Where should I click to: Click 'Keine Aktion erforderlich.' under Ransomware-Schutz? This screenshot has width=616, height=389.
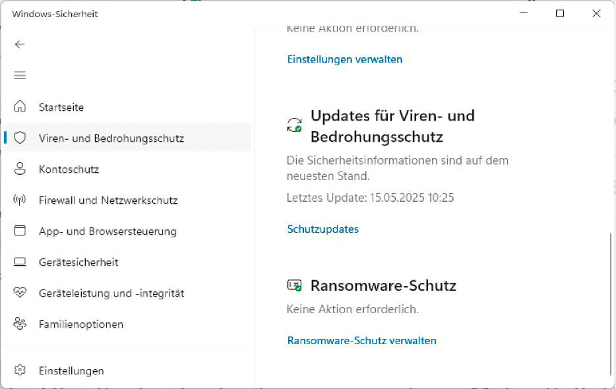352,309
